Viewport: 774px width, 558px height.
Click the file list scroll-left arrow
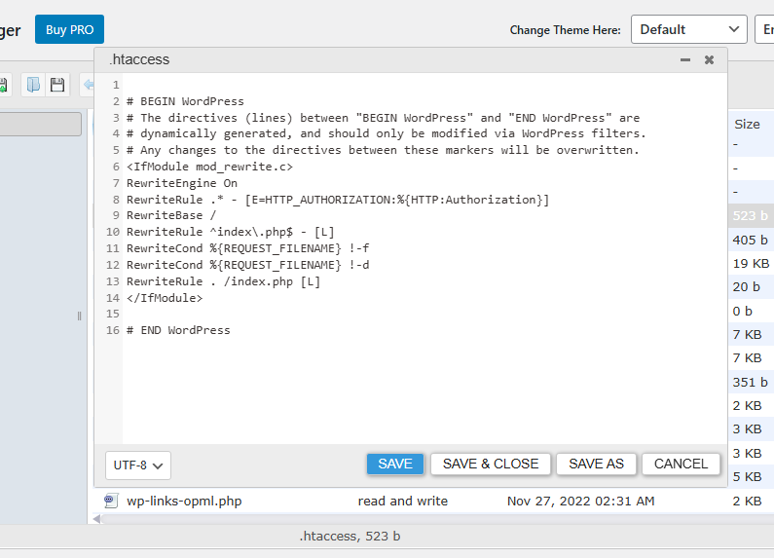(x=96, y=518)
